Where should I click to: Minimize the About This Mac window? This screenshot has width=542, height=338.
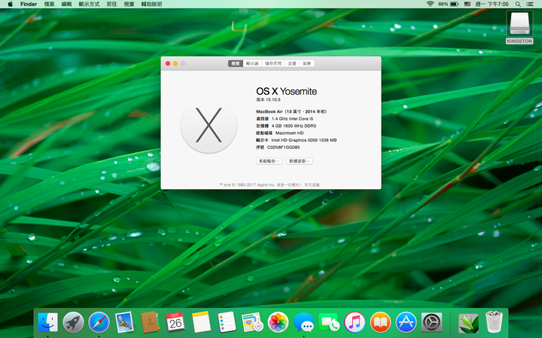(x=175, y=63)
